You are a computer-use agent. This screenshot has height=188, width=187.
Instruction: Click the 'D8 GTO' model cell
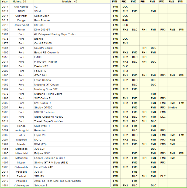pyautogui.click(x=71, y=25)
